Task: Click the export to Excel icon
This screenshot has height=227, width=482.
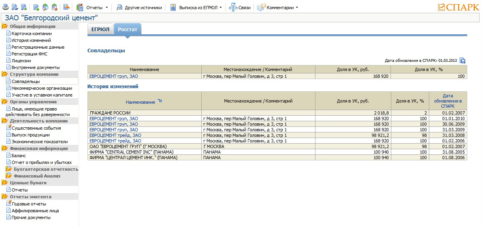Action: 24,8
